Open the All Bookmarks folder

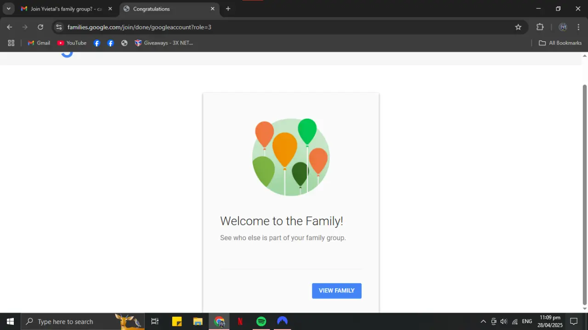click(560, 43)
